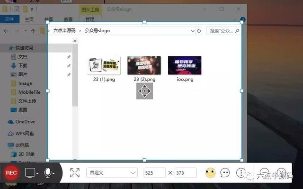Open Explorer help question icon

243,19
